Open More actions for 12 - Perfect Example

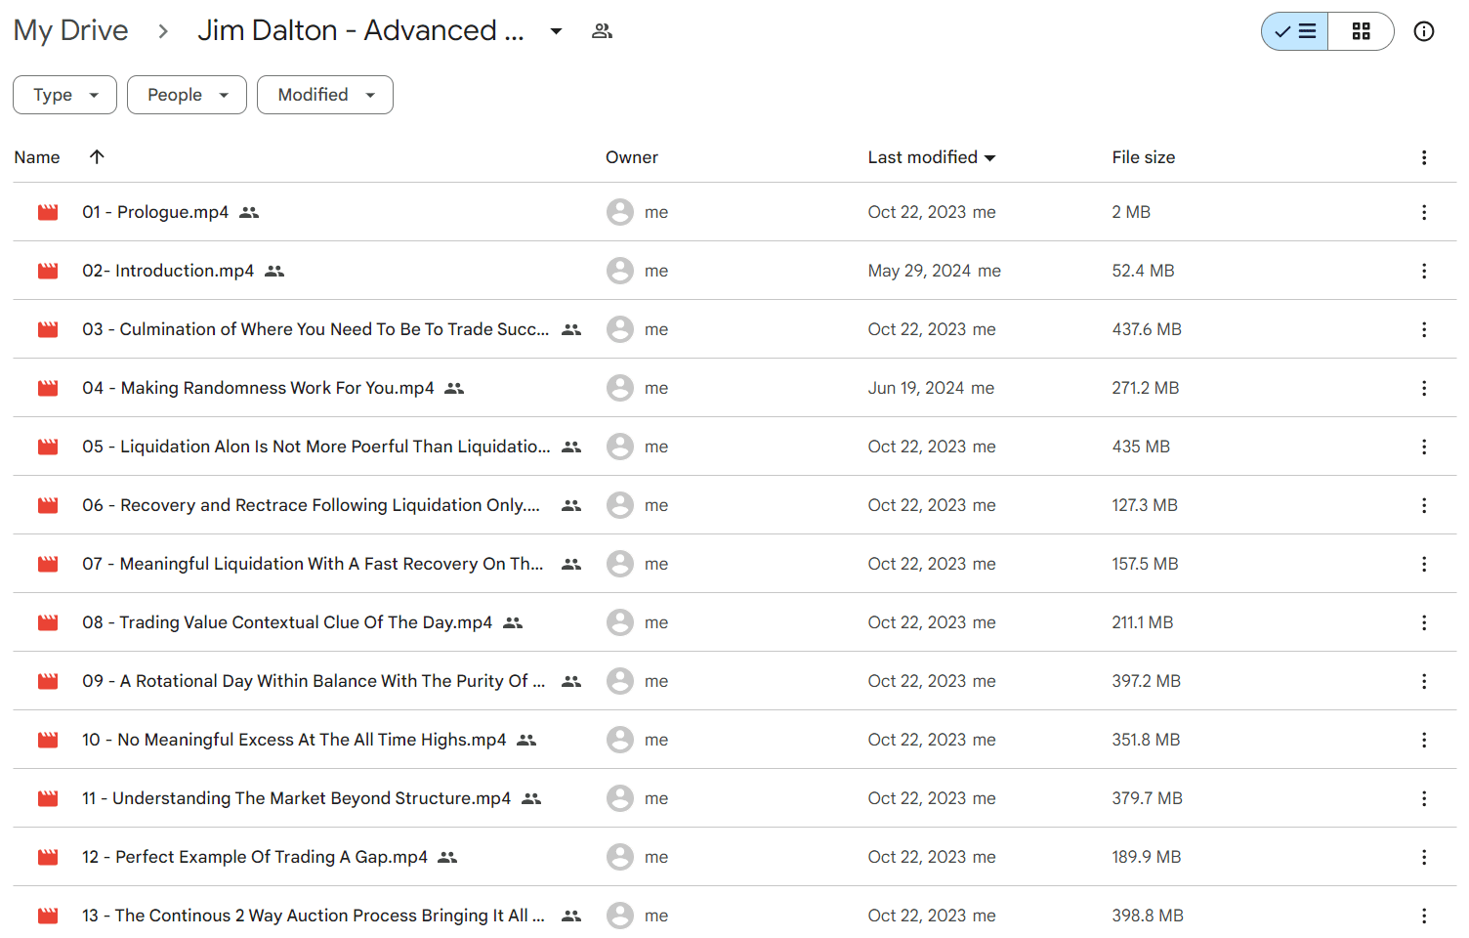click(1424, 857)
